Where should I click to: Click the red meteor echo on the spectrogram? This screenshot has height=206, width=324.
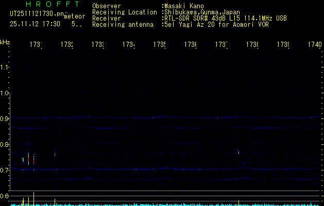[x=55, y=153]
